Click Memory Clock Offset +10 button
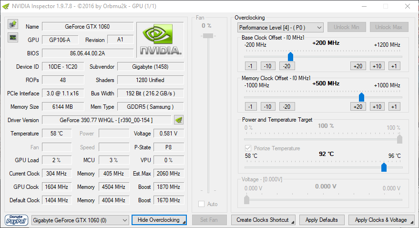Image resolution: width=419 pixels, height=228 pixels. tap(377, 107)
